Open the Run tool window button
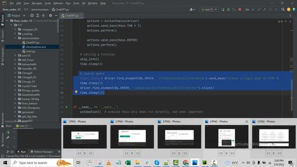This screenshot has width=297, height=167. pos(22,152)
